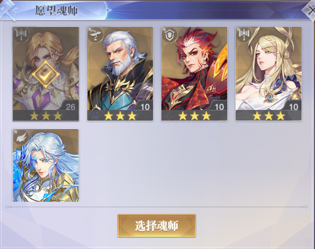Click the three-star rating on red-haired card

(195, 116)
